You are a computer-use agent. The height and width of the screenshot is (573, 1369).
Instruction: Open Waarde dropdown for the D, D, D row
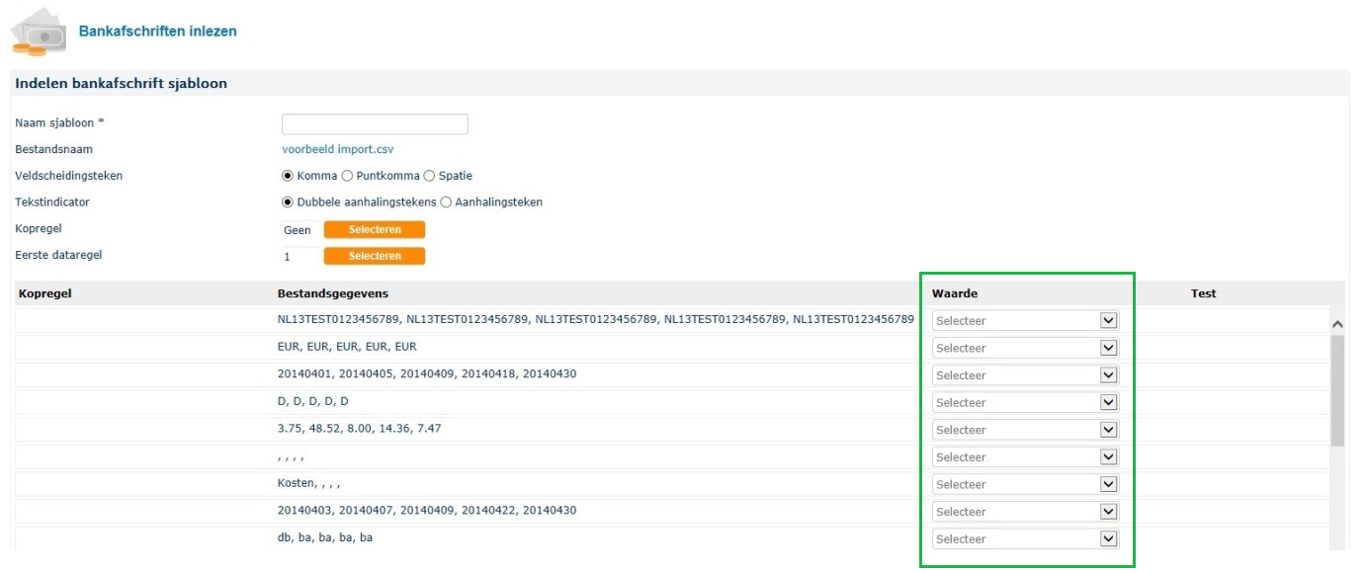[1025, 403]
